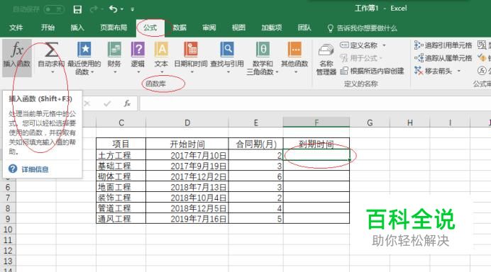Viewport: 491px width, 272px height.
Task: Select the selected cell F2 under 到期时间
Action: (x=316, y=155)
